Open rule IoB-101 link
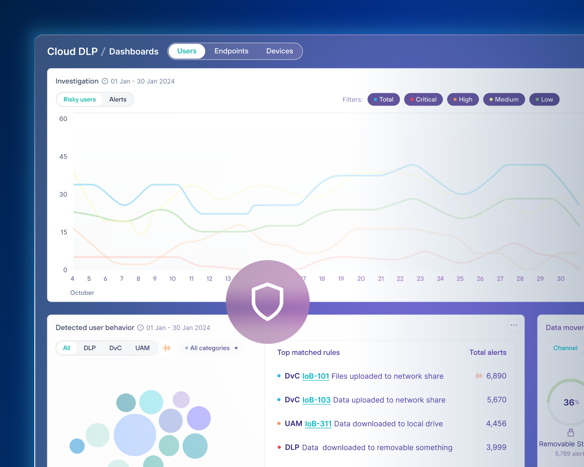584x467 pixels. (316, 376)
